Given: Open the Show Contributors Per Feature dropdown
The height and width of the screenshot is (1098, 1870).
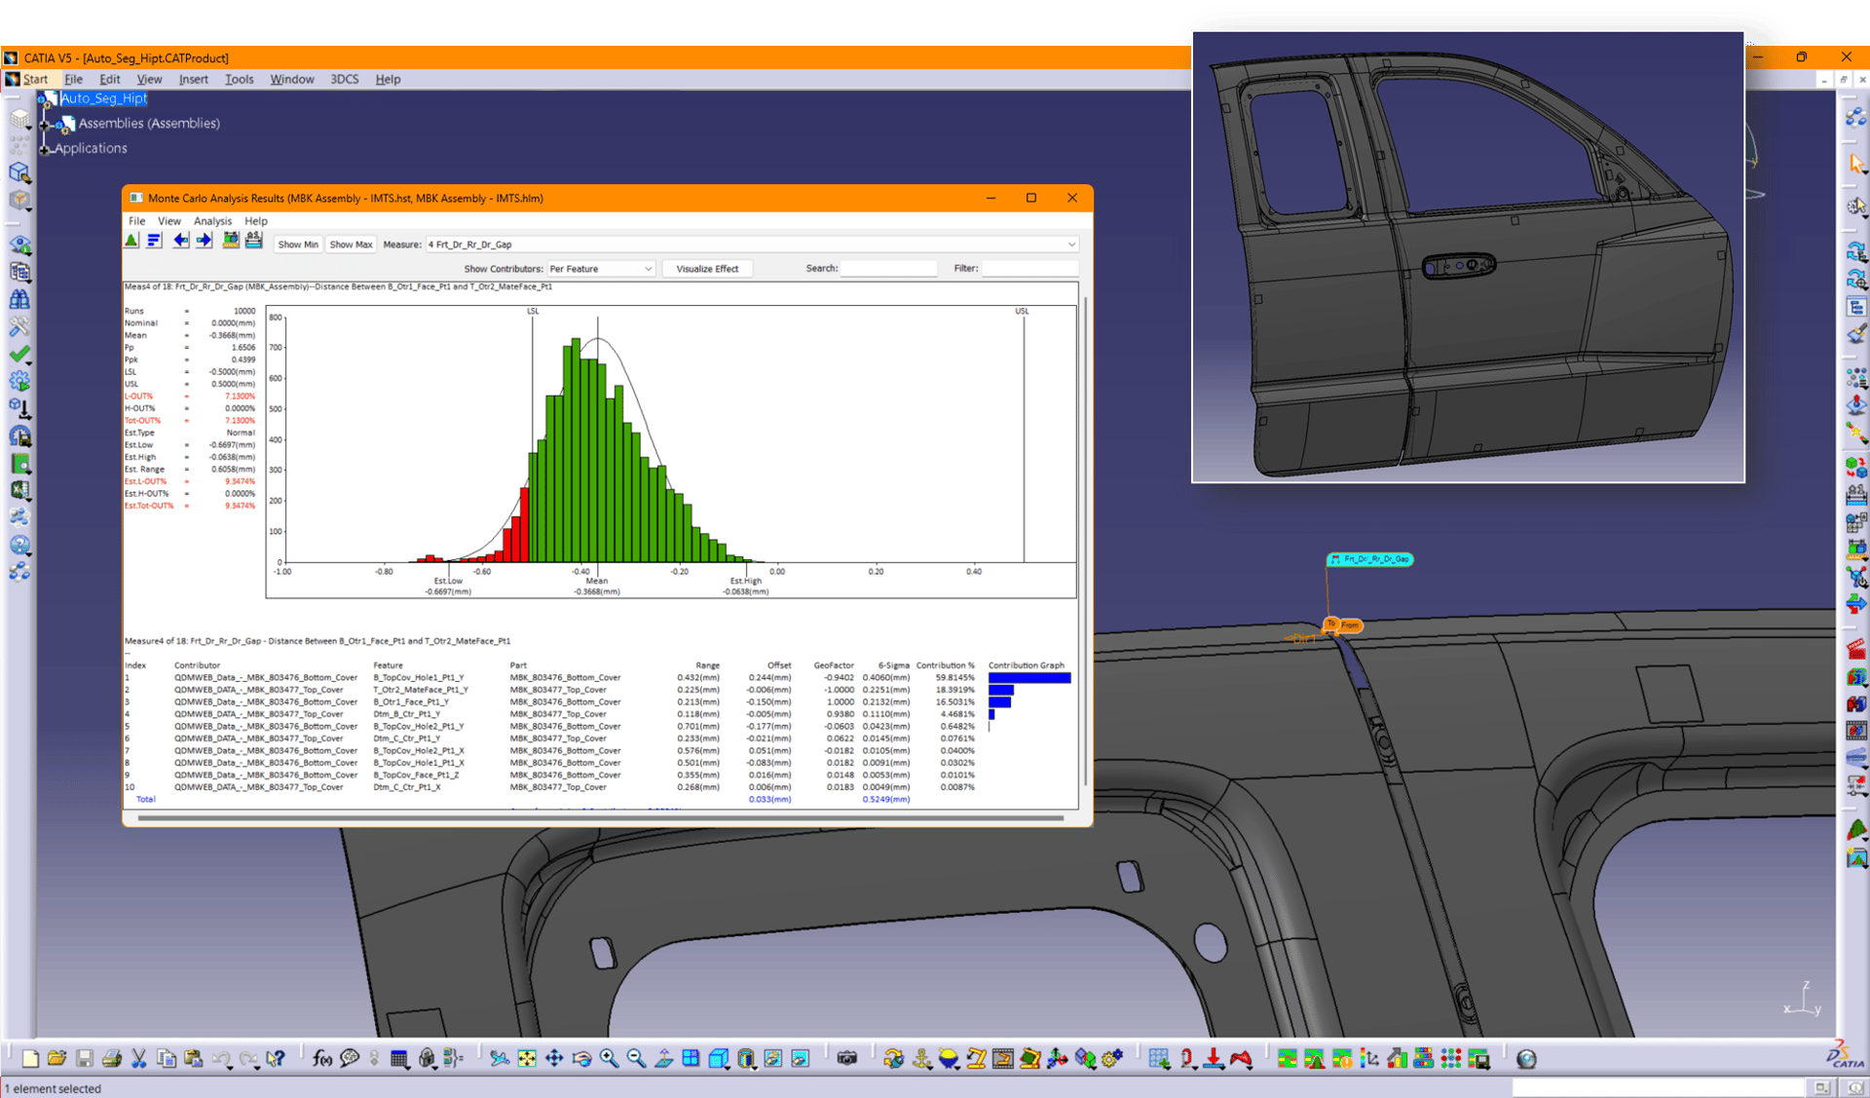Looking at the screenshot, I should tap(649, 269).
